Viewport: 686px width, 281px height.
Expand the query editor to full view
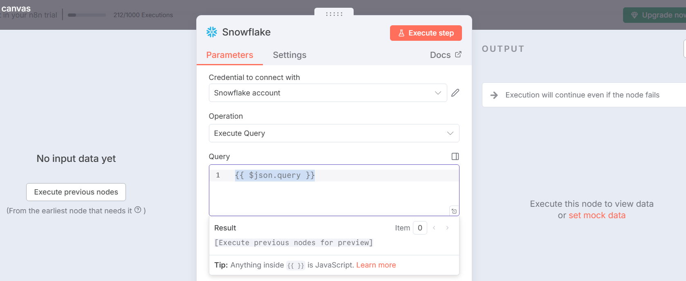(x=454, y=211)
